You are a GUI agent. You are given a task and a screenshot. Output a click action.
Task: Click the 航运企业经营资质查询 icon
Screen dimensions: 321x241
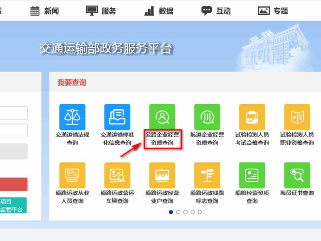coord(207,117)
